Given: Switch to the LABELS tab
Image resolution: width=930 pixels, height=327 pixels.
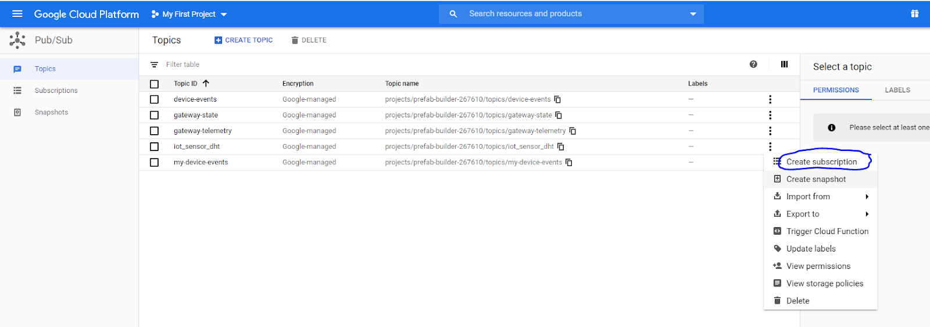Looking at the screenshot, I should (x=897, y=90).
